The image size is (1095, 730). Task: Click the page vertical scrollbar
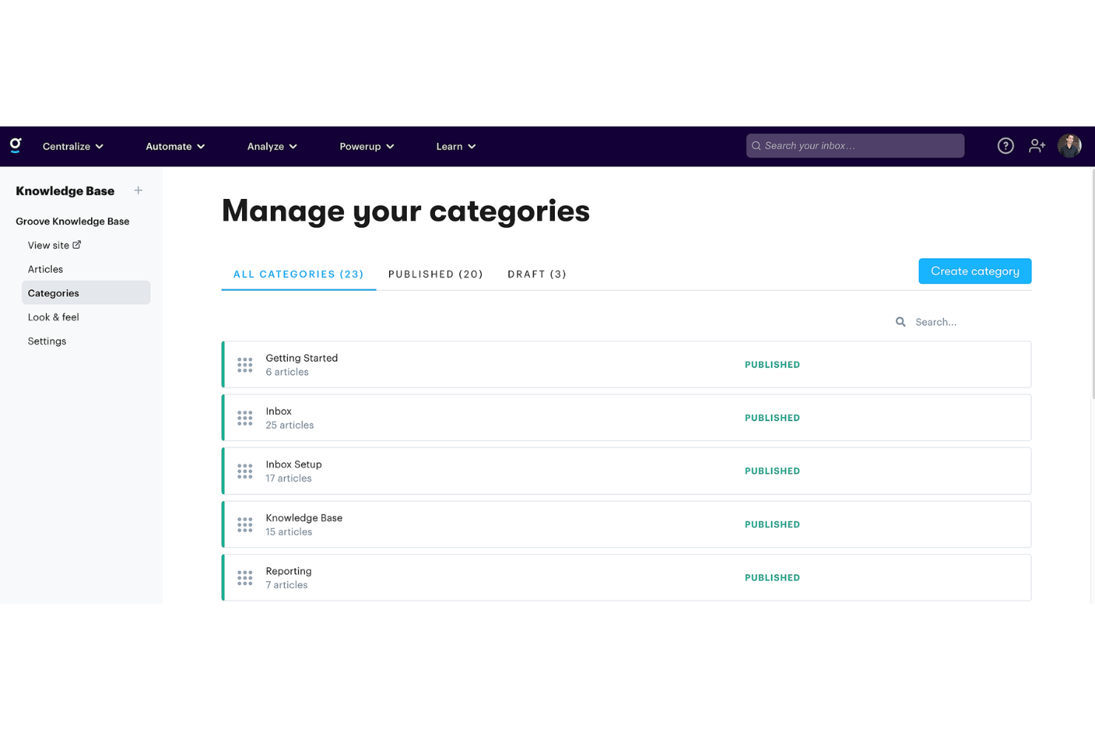pyautogui.click(x=1092, y=284)
